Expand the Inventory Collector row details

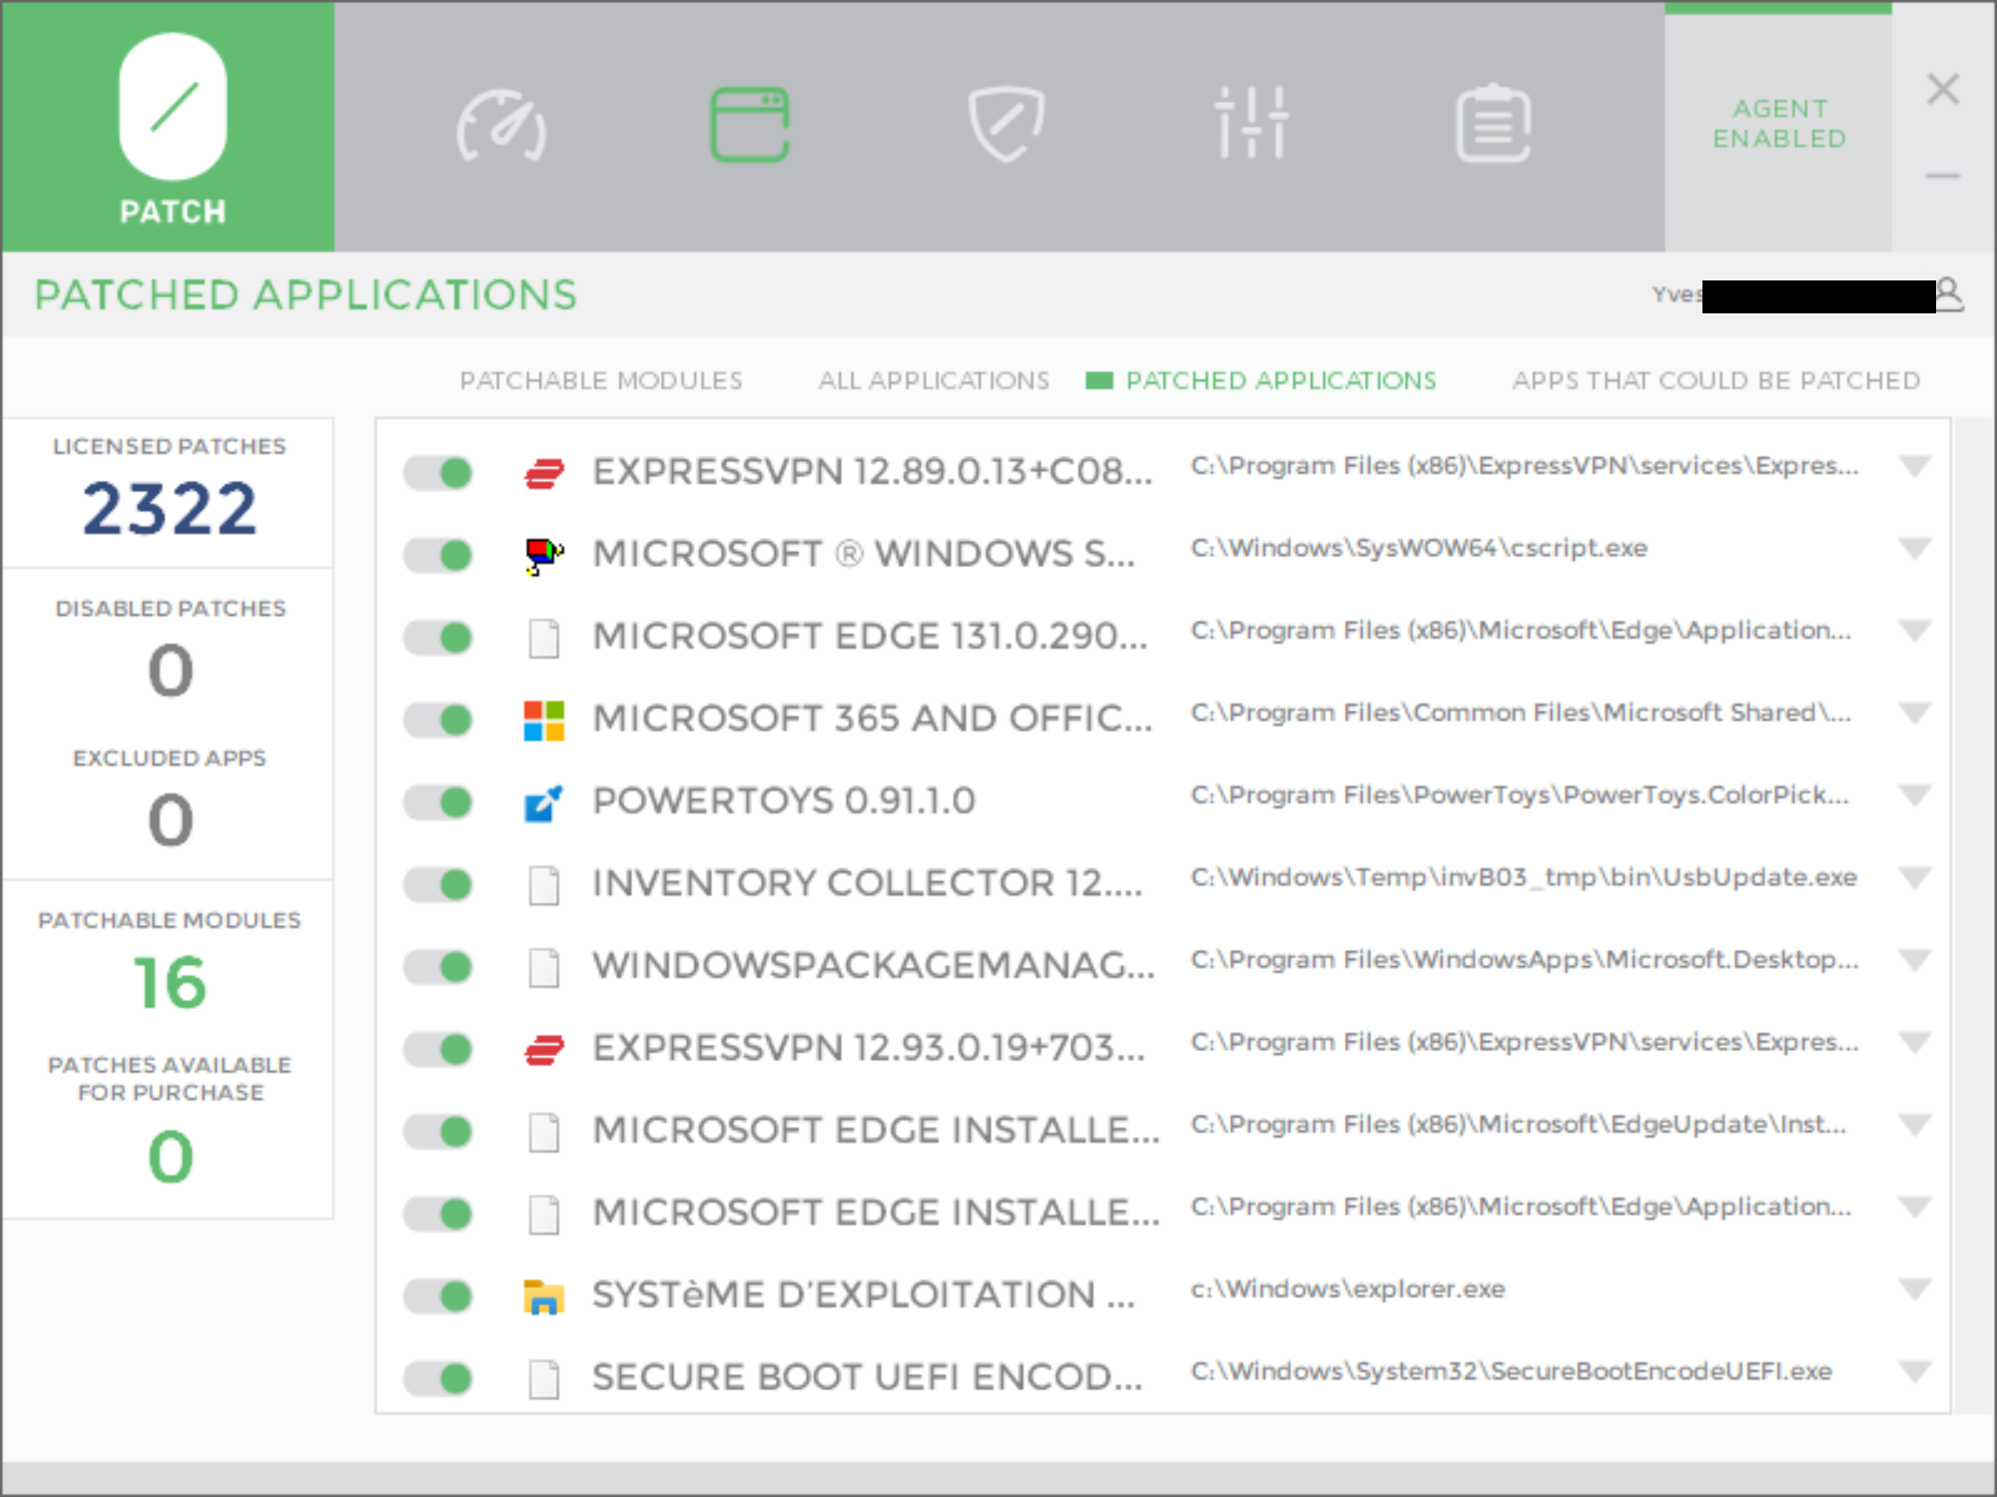[1914, 878]
